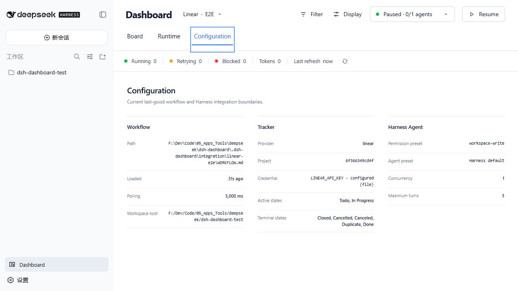Expand the Paused · 0/1 agents dropdown
Viewport: 518px width, 291px height.
(412, 14)
